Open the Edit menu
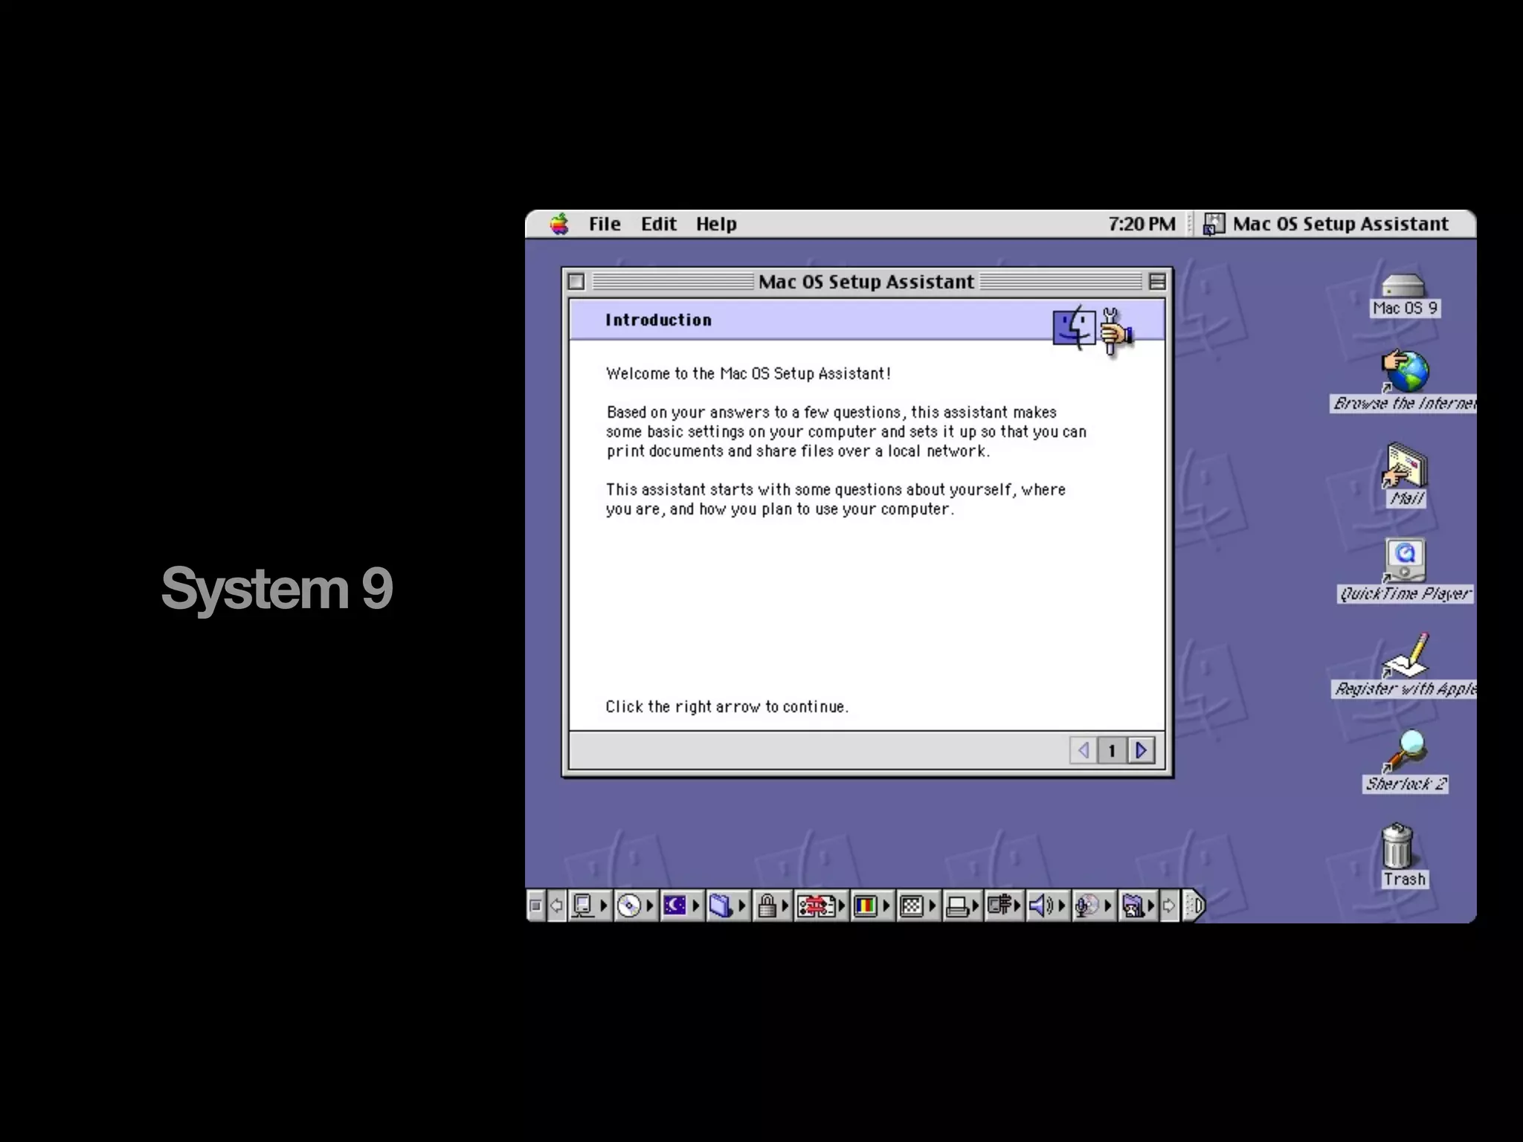This screenshot has height=1142, width=1523. click(x=658, y=224)
